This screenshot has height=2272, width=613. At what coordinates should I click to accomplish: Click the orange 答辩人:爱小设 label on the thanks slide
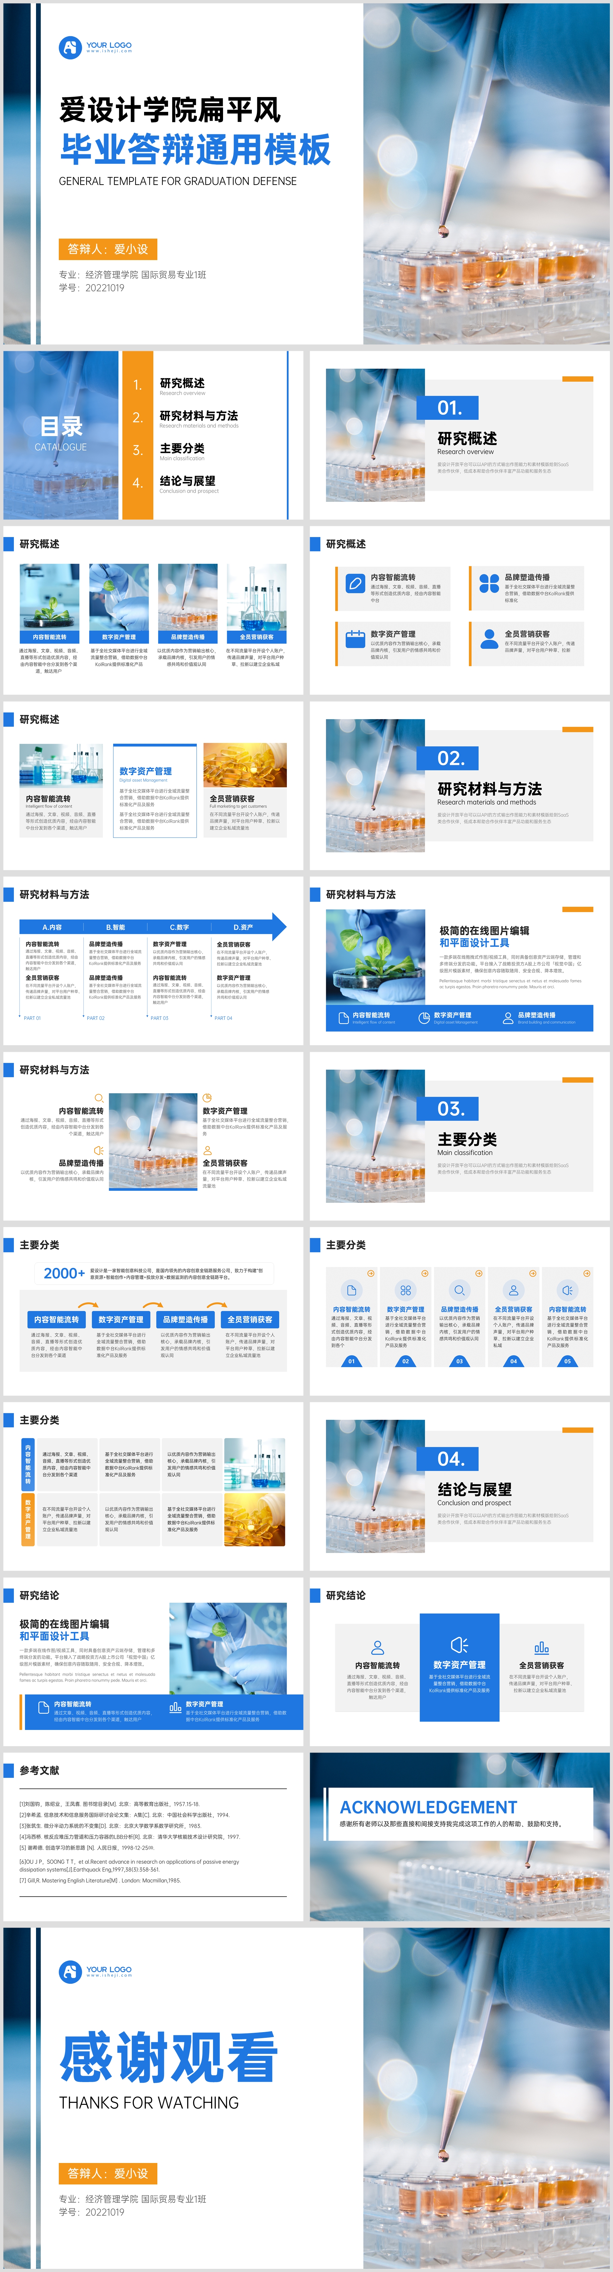click(108, 2173)
